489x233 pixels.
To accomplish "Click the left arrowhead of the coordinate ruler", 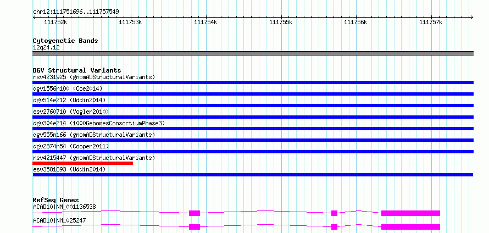I will click(34, 18).
